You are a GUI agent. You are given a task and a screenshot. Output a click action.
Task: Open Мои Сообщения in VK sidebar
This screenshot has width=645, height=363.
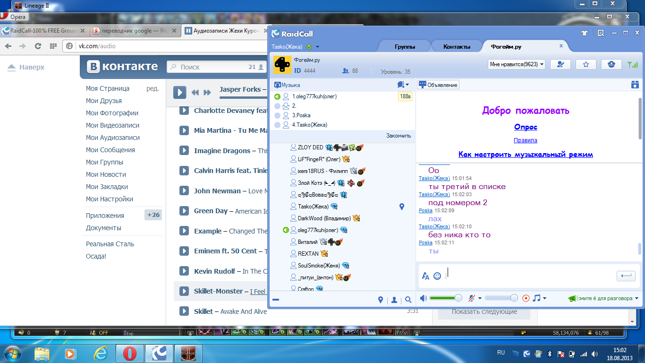click(110, 150)
